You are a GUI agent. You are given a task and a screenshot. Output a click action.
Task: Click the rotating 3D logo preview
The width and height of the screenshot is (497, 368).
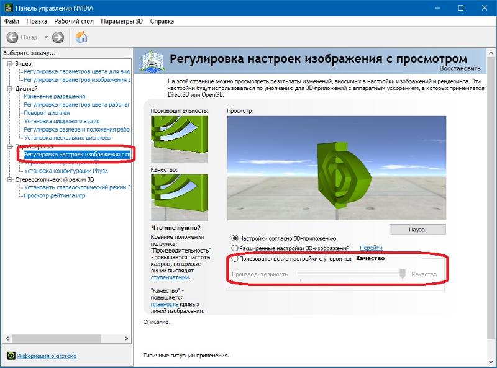pyautogui.click(x=337, y=168)
